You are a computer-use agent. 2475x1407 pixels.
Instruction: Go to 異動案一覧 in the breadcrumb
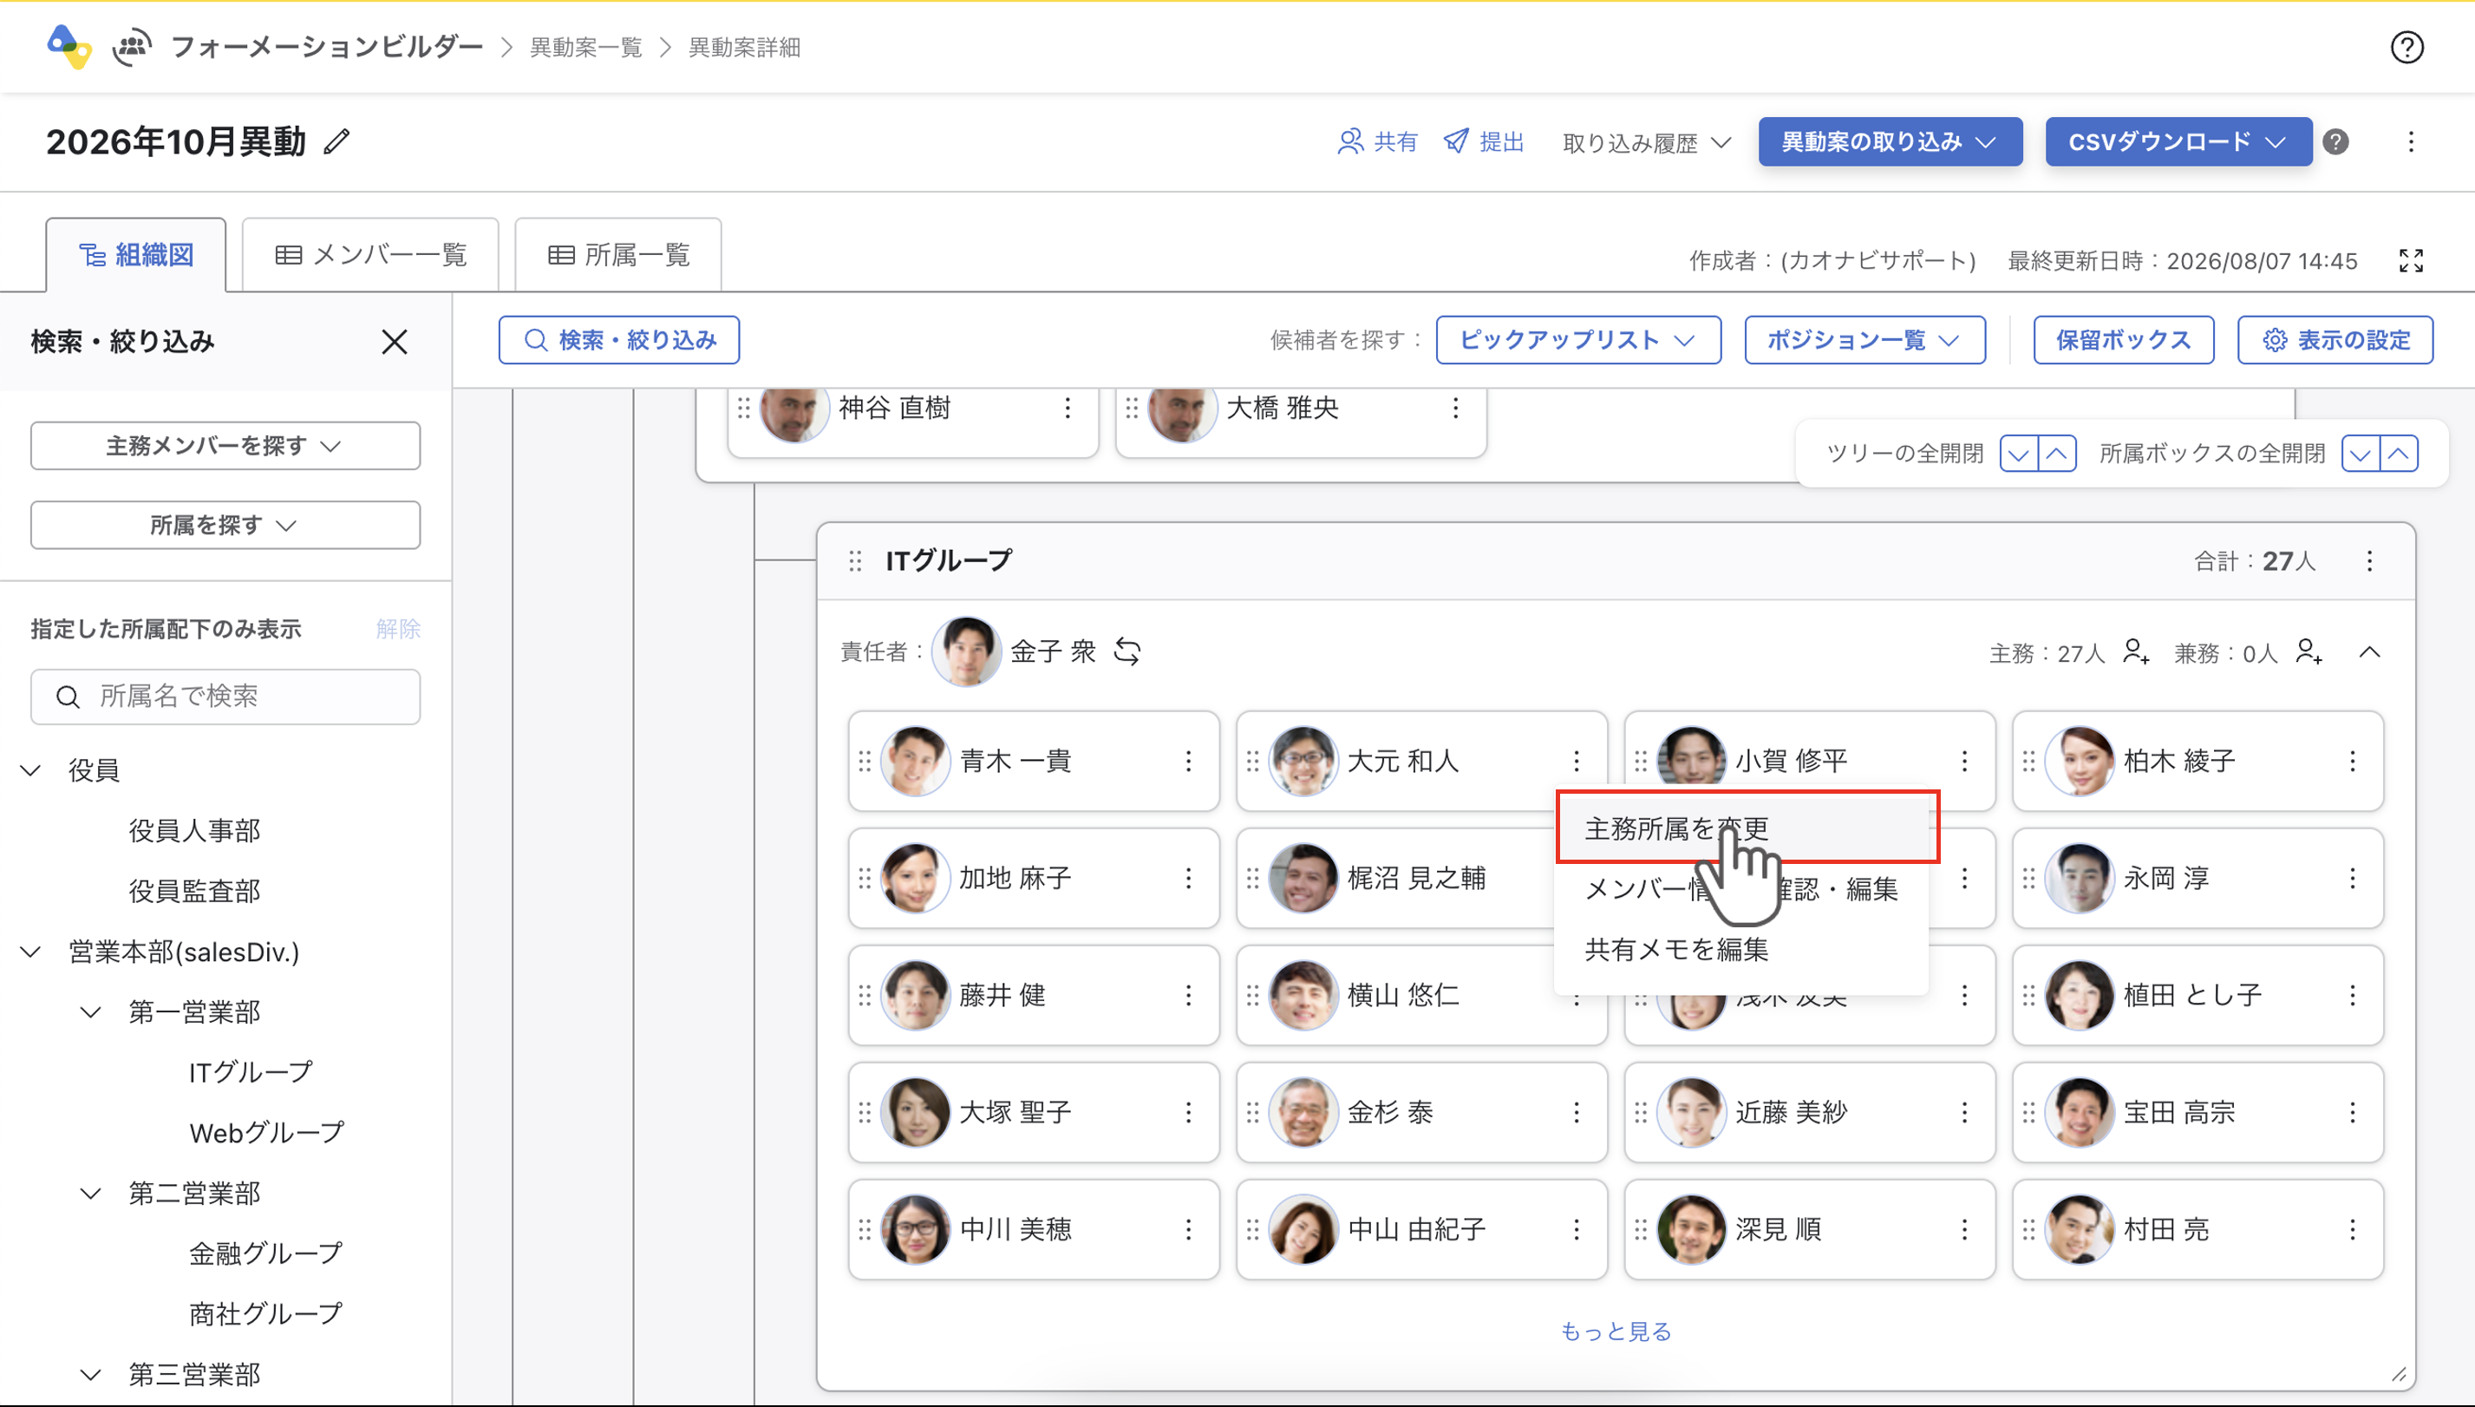click(x=585, y=48)
